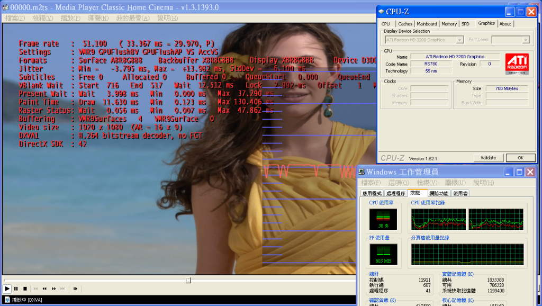Open the 檔案(F) menu in Task Manager
Viewport: 542px width, 306px height.
click(x=371, y=183)
